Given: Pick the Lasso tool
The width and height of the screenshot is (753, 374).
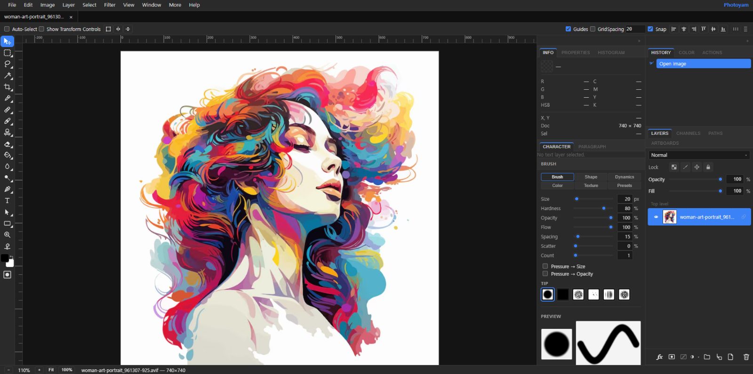Looking at the screenshot, I should [x=7, y=64].
